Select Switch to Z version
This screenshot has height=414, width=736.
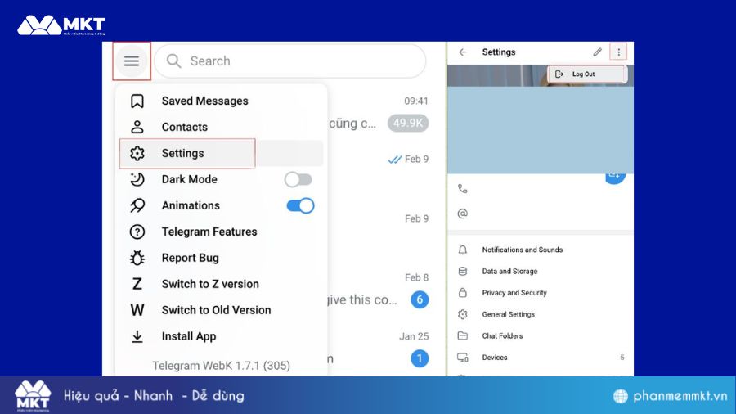click(221, 284)
